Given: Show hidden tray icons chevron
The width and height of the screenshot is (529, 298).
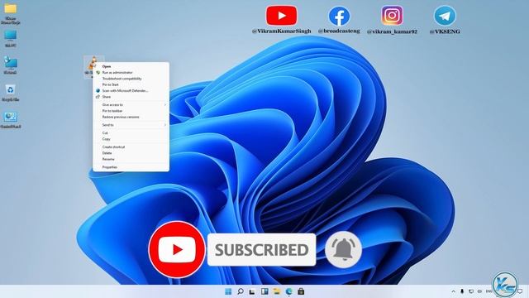Looking at the screenshot, I should tap(453, 291).
